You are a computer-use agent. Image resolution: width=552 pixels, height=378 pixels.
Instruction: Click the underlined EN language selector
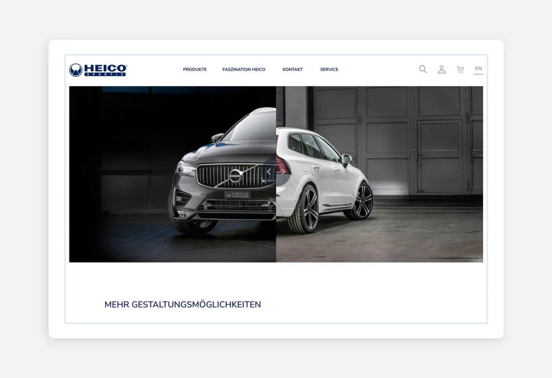click(x=478, y=68)
